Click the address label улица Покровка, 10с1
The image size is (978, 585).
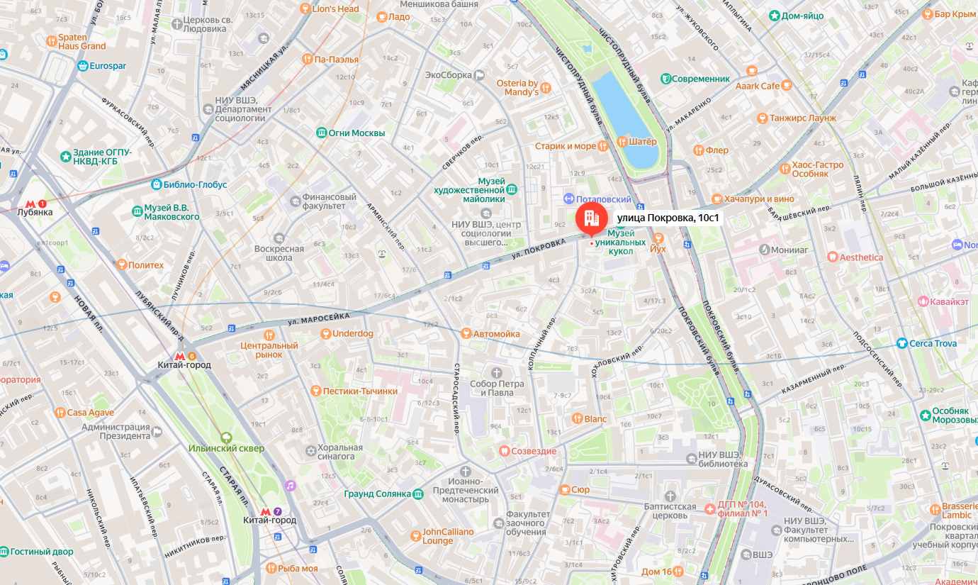(668, 218)
